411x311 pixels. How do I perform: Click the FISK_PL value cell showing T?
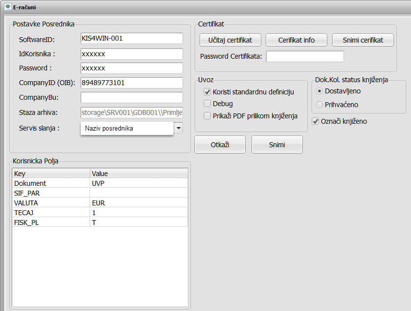click(x=139, y=222)
